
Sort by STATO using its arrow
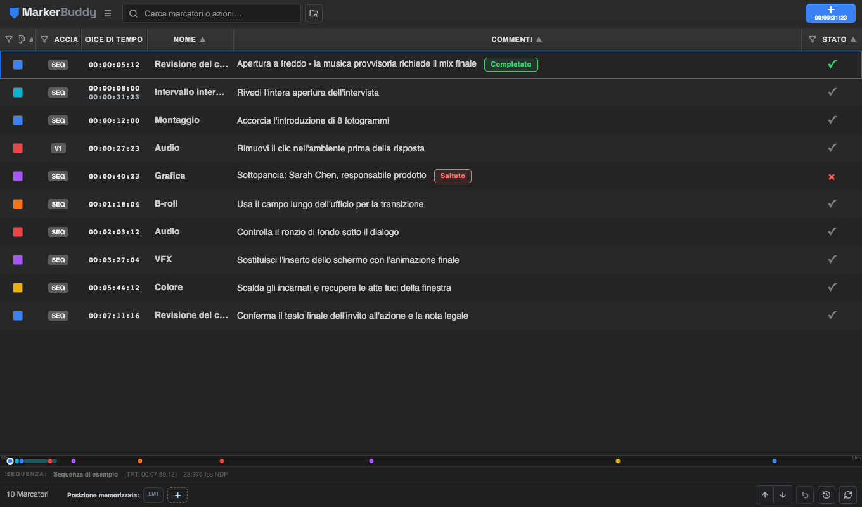853,39
